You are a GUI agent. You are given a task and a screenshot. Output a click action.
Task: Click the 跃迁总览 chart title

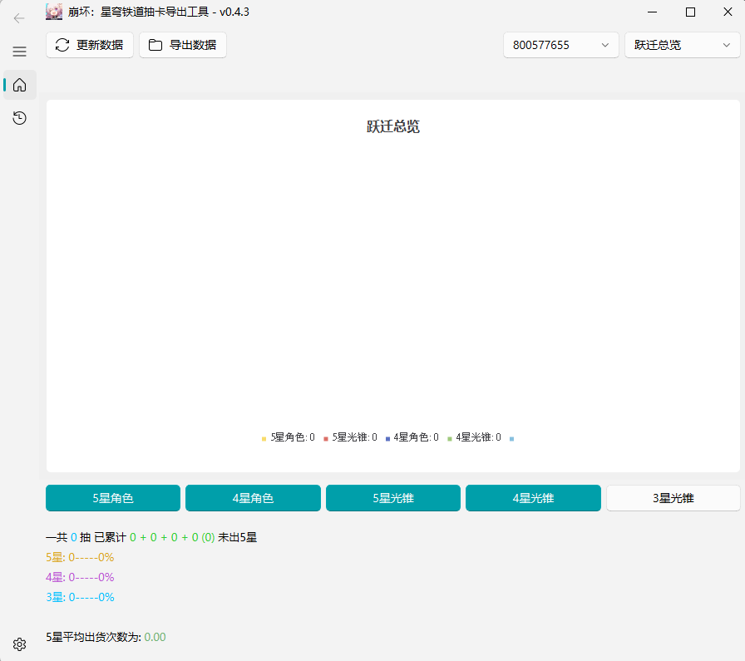(392, 126)
